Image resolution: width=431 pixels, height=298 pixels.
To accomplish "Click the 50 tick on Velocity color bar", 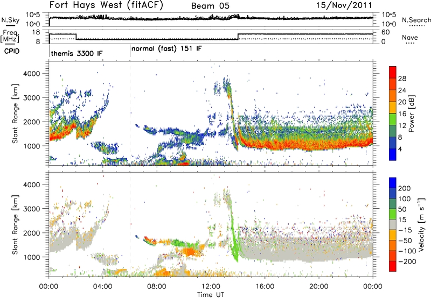I will [402, 209].
